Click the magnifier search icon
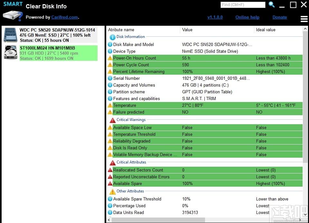The width and height of the screenshot is (309, 223). (272, 4)
